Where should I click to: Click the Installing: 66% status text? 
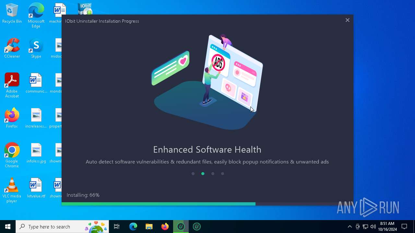point(83,195)
